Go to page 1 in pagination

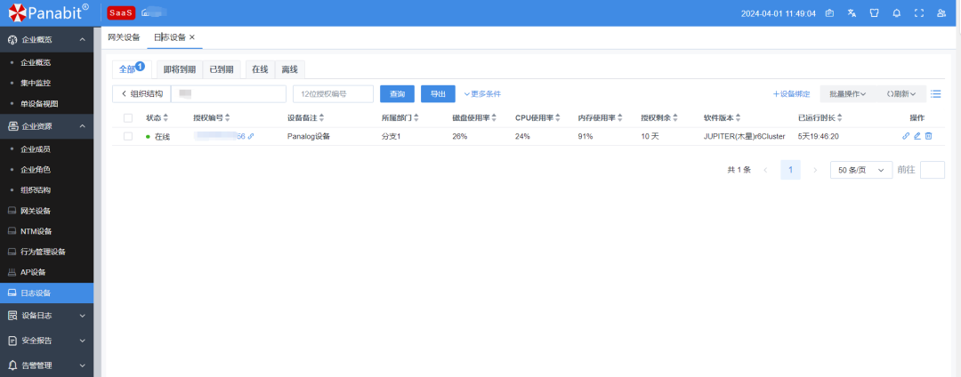click(x=791, y=170)
